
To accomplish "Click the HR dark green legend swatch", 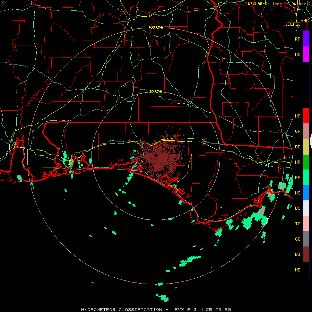I will (x=306, y=162).
